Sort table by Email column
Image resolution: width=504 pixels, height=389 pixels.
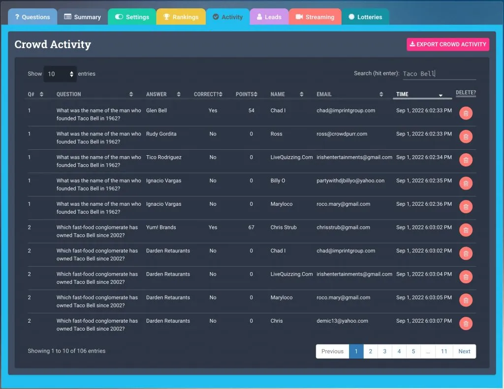[x=350, y=94]
